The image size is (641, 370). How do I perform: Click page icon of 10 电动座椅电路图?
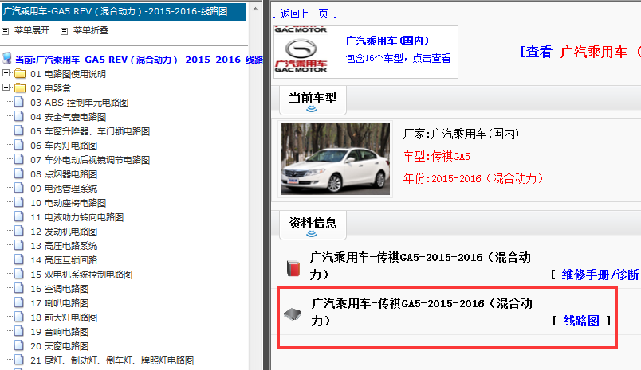pos(19,202)
